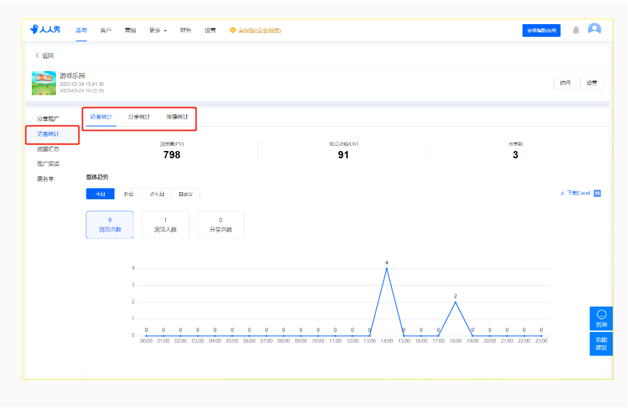Click the blue button beside the bell
This screenshot has width=628, height=410.
pyautogui.click(x=541, y=30)
